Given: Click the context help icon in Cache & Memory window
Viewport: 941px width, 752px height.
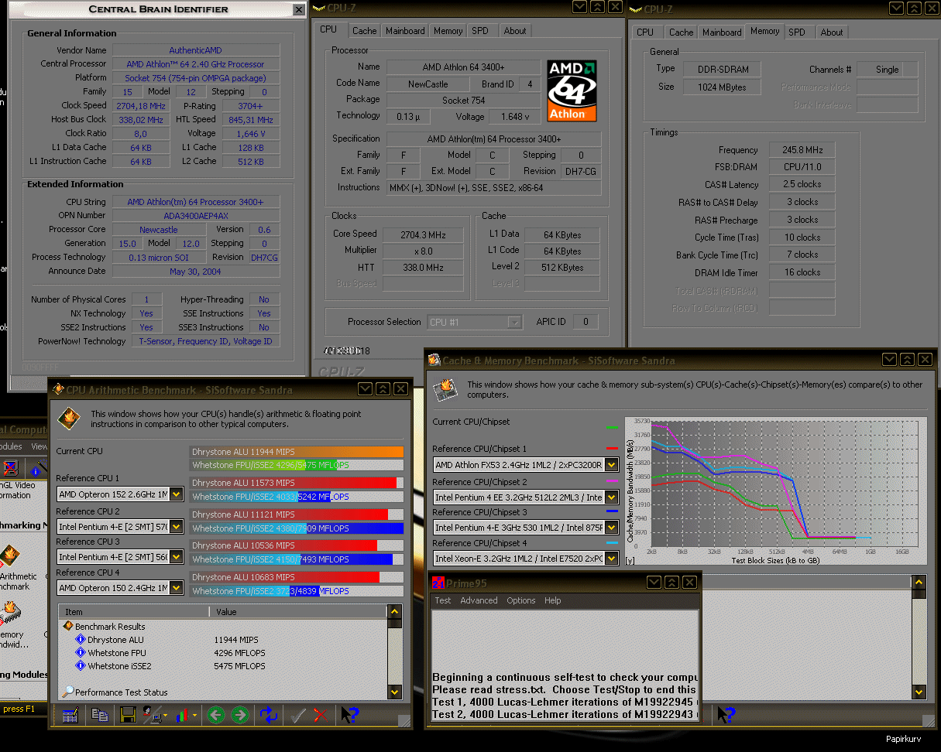Looking at the screenshot, I should pyautogui.click(x=725, y=715).
